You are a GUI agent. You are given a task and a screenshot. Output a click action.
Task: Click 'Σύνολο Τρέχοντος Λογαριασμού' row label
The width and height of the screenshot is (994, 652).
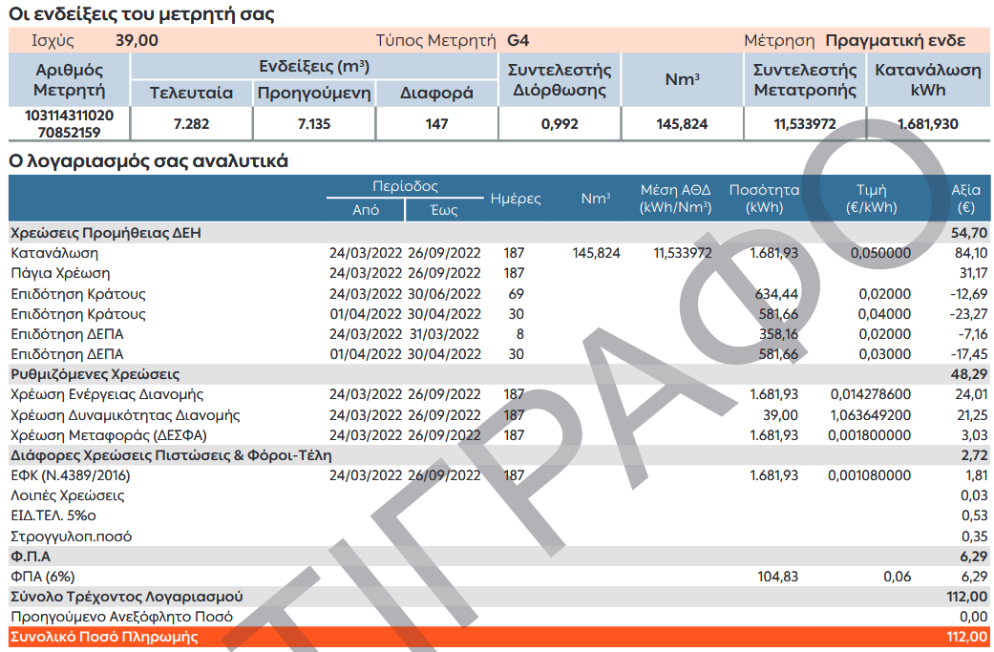click(127, 597)
